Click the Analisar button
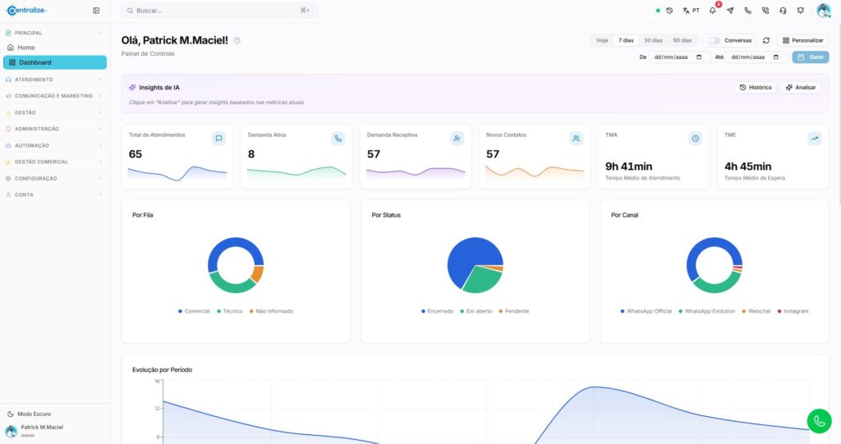Viewport: 841px width, 444px height. click(801, 88)
